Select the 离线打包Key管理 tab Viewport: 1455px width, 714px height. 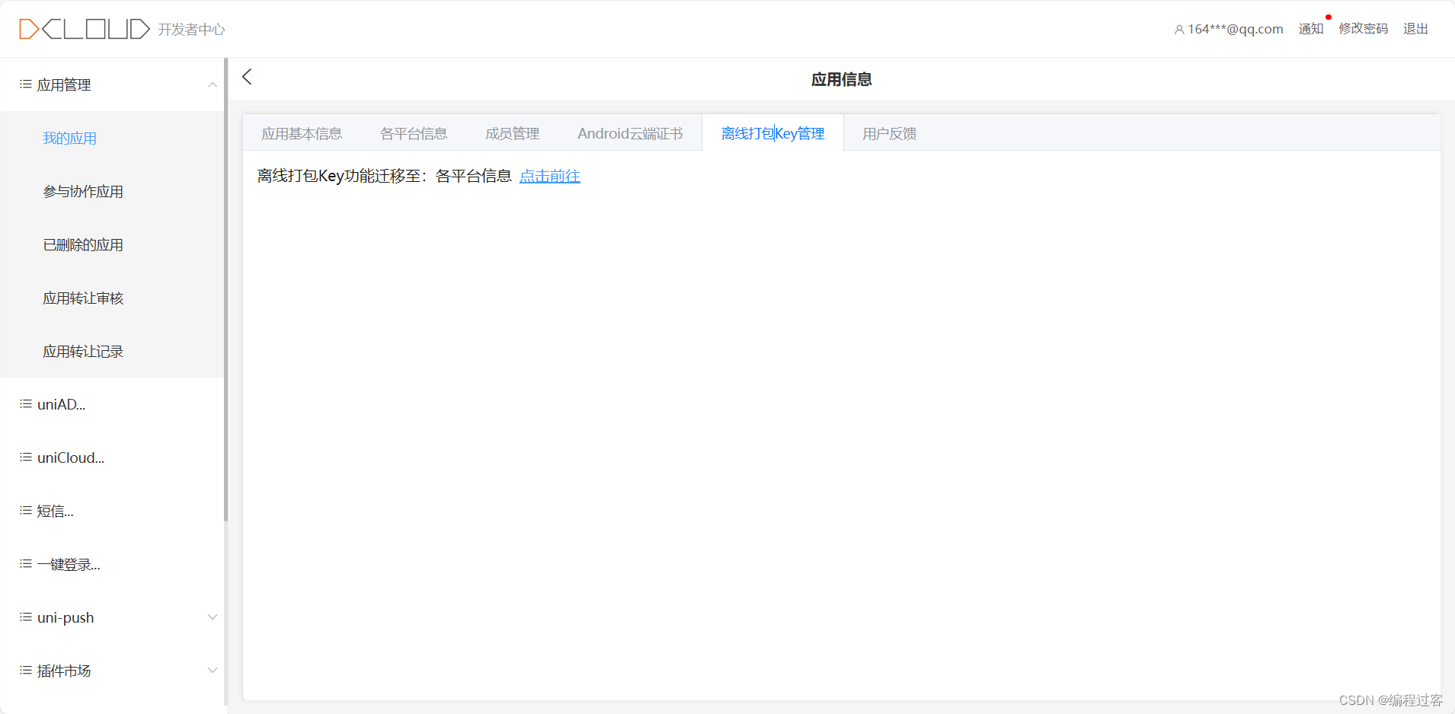click(772, 133)
